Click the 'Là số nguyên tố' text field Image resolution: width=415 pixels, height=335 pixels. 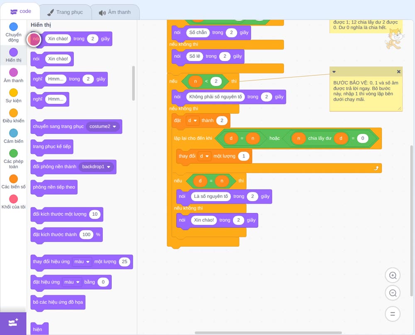(x=211, y=197)
